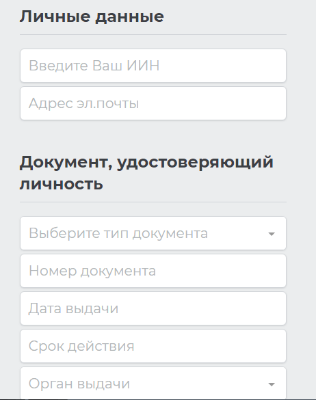Select the Номер документа text field
This screenshot has width=316, height=400.
click(x=153, y=271)
